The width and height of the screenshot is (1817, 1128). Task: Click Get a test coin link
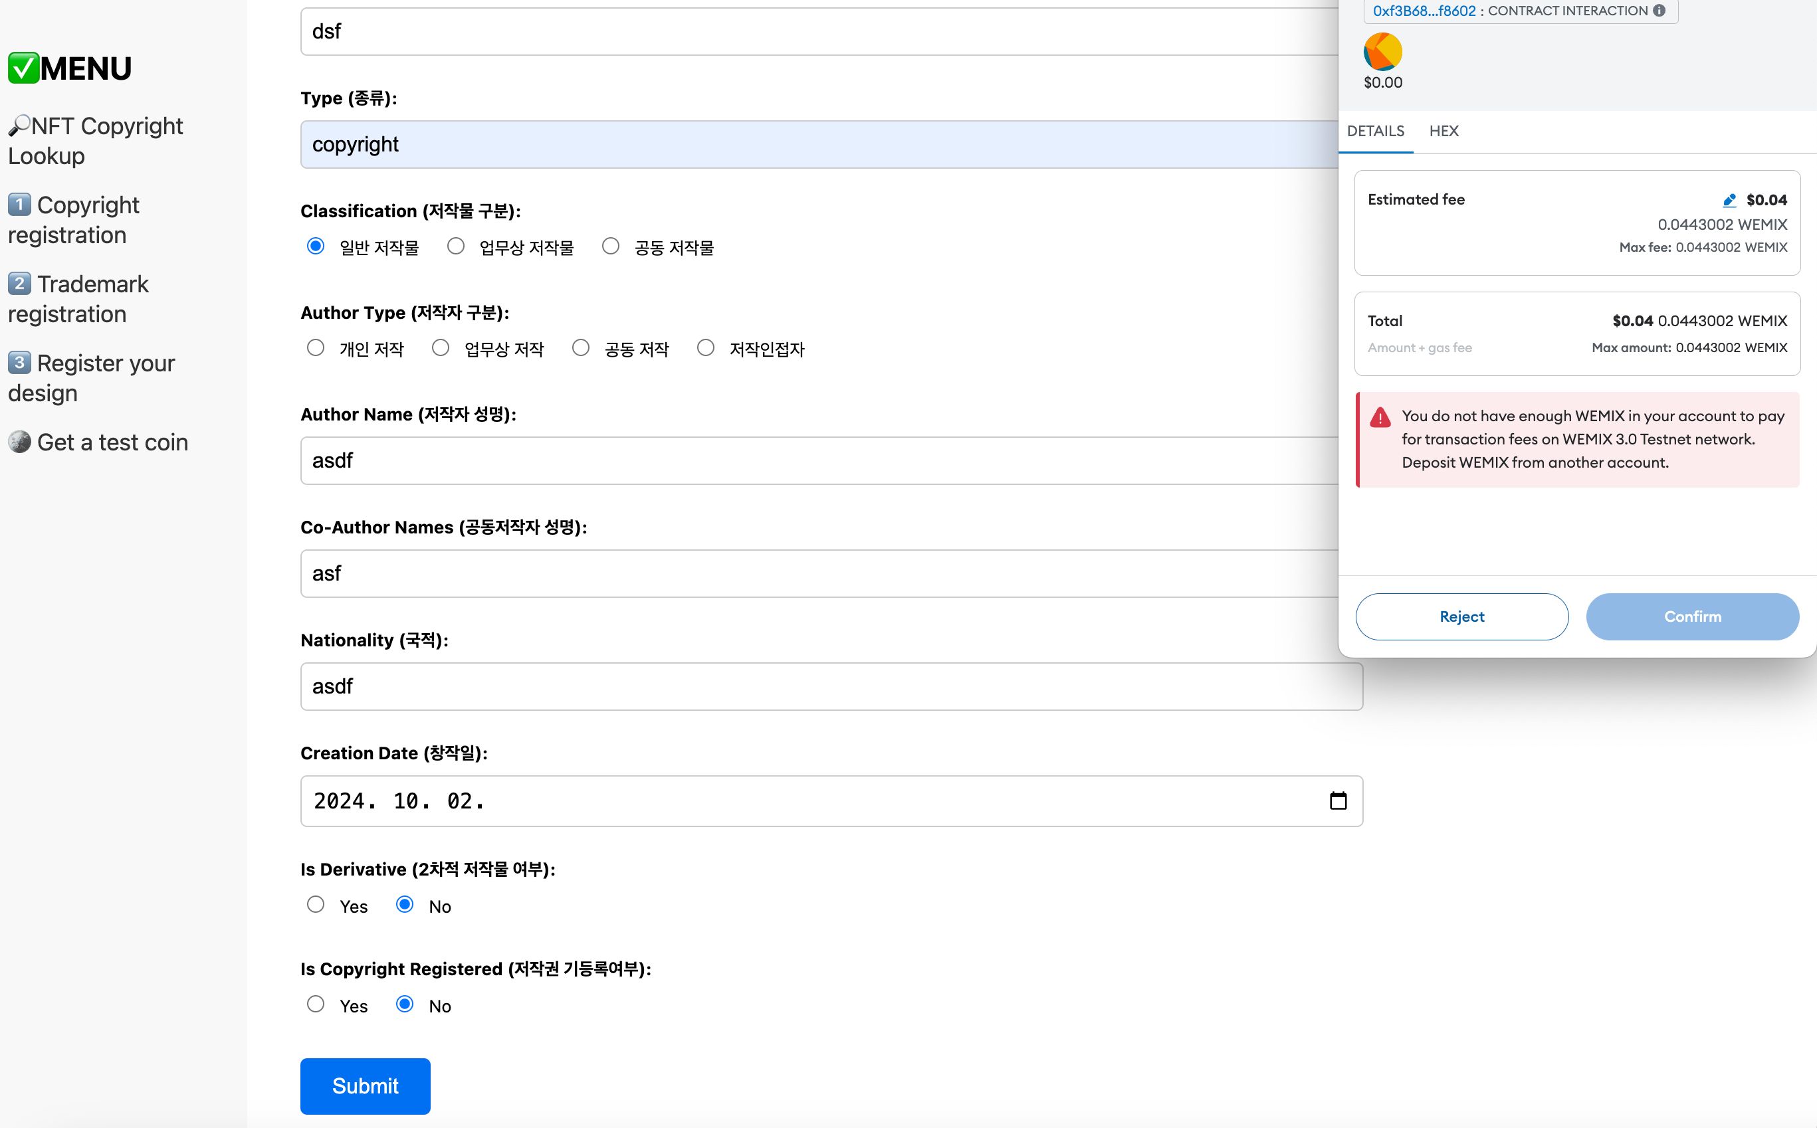point(98,442)
